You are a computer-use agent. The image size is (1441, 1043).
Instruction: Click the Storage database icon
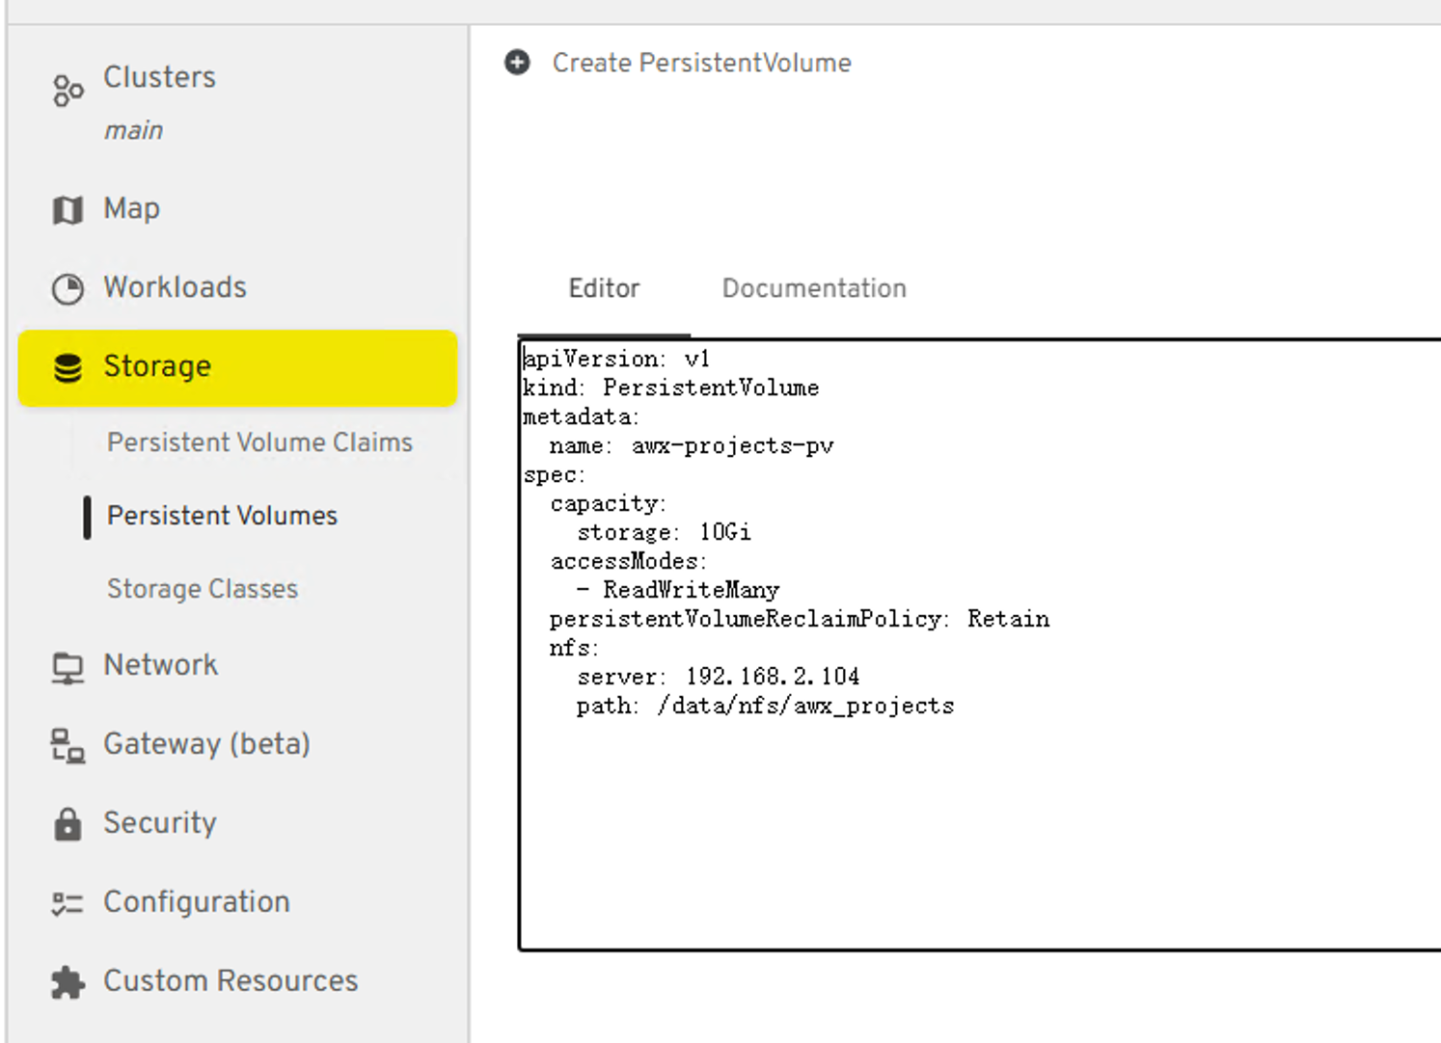pos(68,367)
